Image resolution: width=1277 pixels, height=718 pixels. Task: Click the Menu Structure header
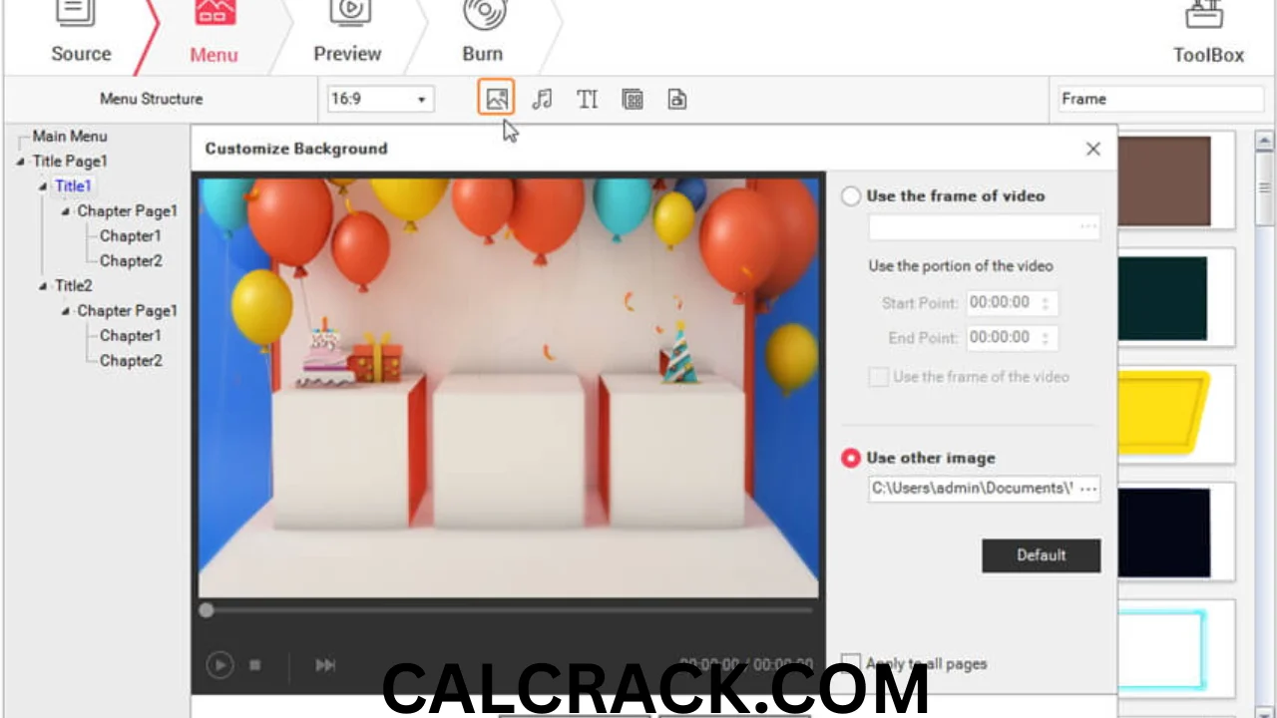pos(152,99)
